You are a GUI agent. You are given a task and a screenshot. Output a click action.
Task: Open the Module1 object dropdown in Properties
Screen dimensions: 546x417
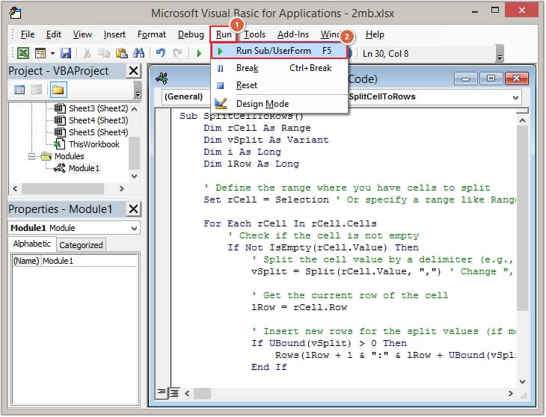coord(134,228)
